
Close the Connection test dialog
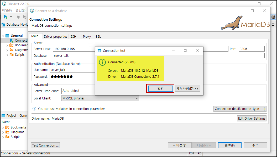tap(197, 51)
